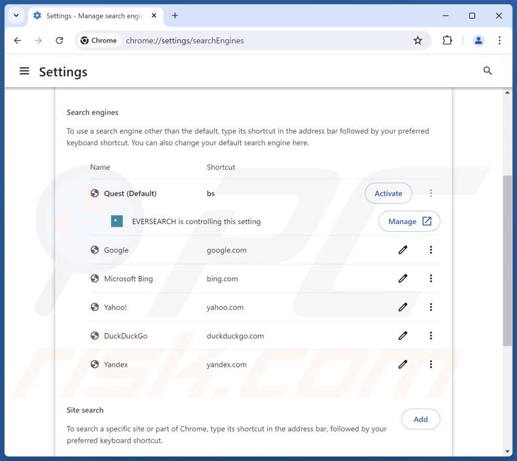Click the Search engines heading
This screenshot has height=461, width=517.
coord(92,112)
